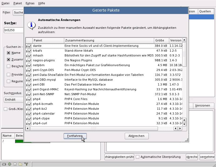Uncheck the Zusammenfassung search checkbox
The image size is (216, 167).
[x=9, y=59]
